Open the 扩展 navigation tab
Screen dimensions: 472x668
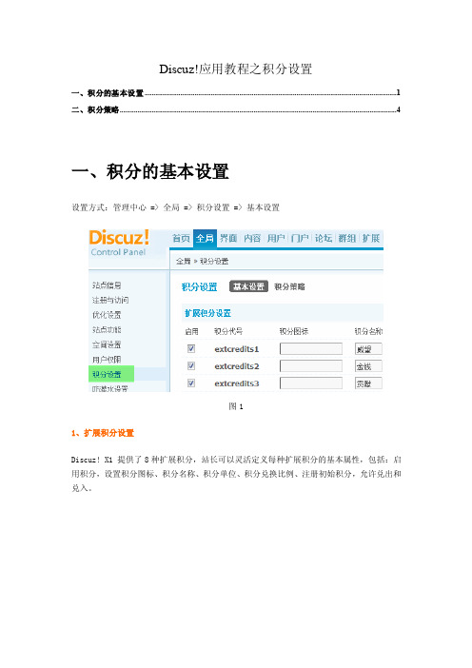371,238
